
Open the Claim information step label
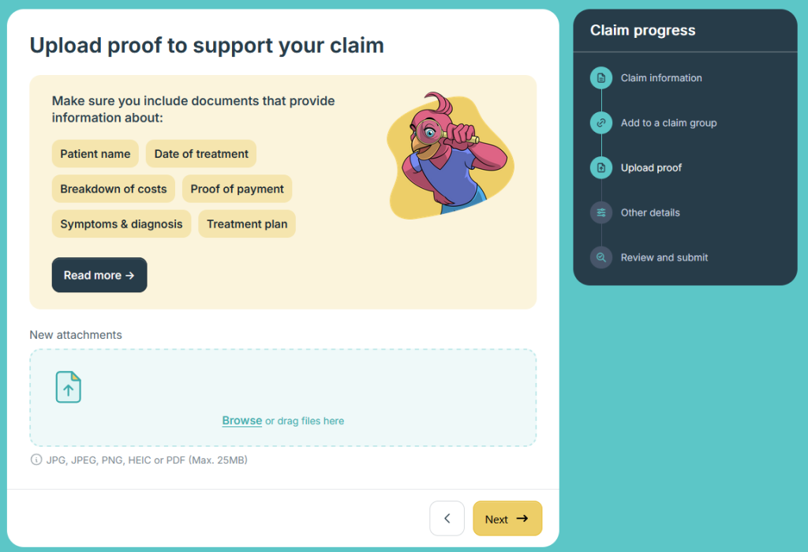661,78
